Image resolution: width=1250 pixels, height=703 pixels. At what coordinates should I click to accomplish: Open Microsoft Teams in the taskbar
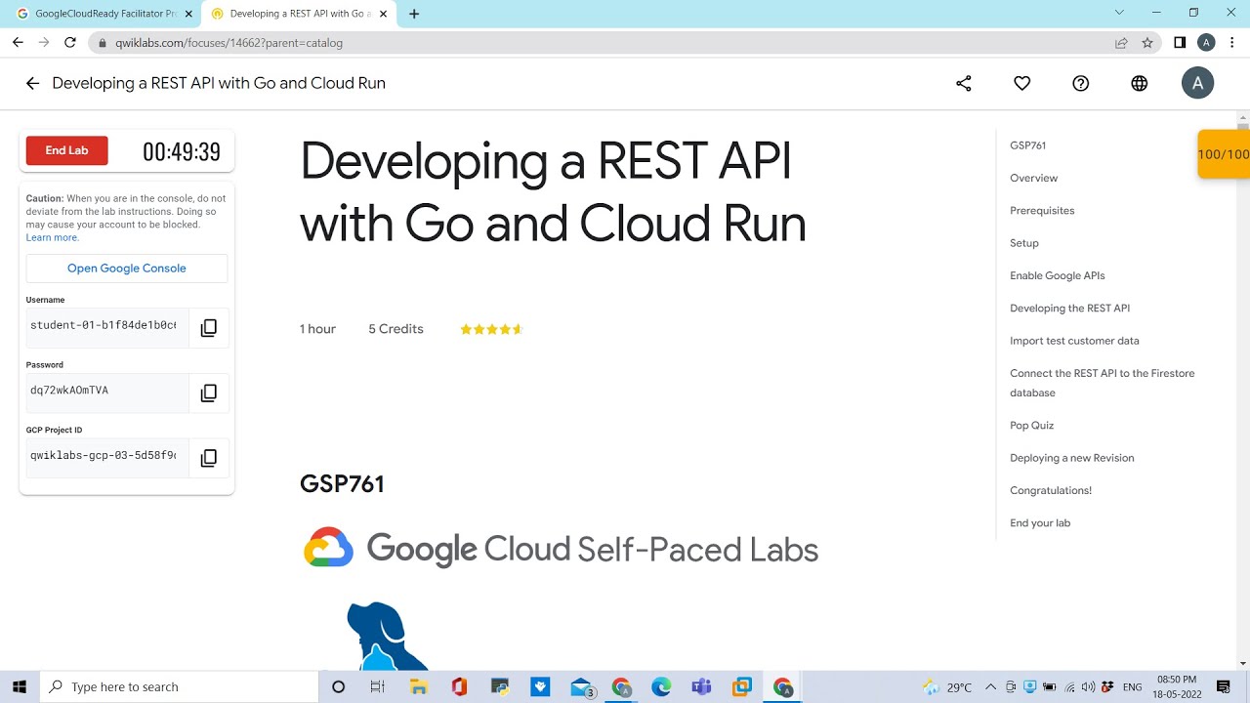coord(701,687)
